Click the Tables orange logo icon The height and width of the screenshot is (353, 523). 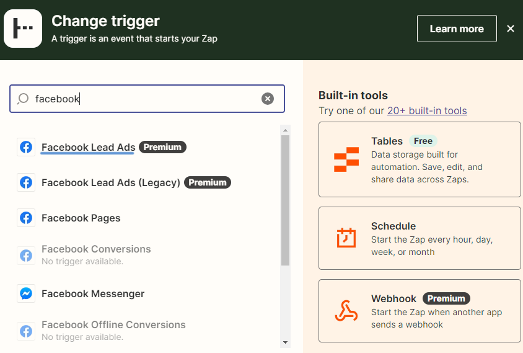pos(346,159)
